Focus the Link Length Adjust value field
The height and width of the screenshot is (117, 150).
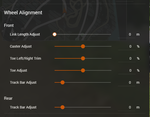[127, 34]
